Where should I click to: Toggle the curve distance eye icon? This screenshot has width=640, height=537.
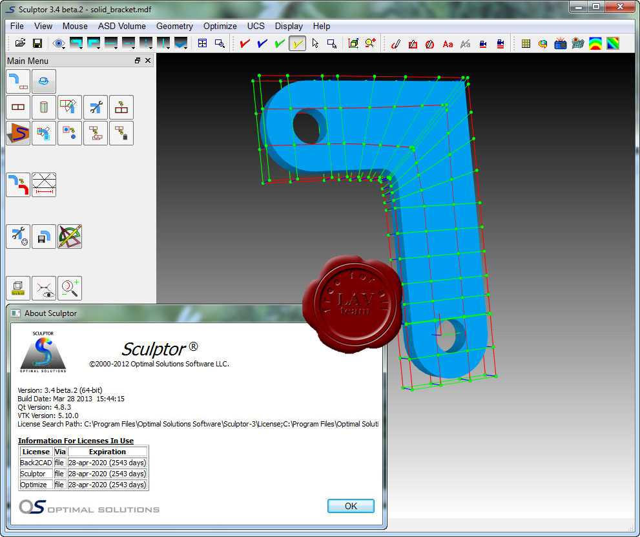pyautogui.click(x=44, y=288)
